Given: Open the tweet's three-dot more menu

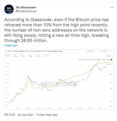Looking at the screenshot, I should (x=111, y=8).
